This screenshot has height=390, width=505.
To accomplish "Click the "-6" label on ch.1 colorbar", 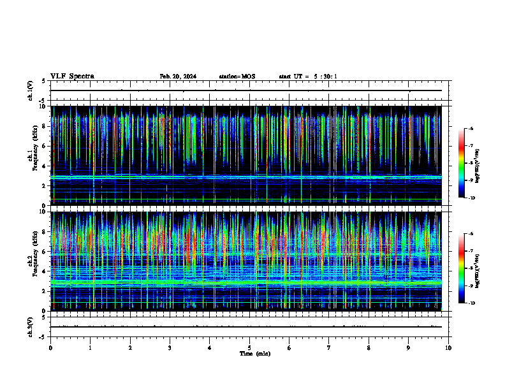I will 471,129.
